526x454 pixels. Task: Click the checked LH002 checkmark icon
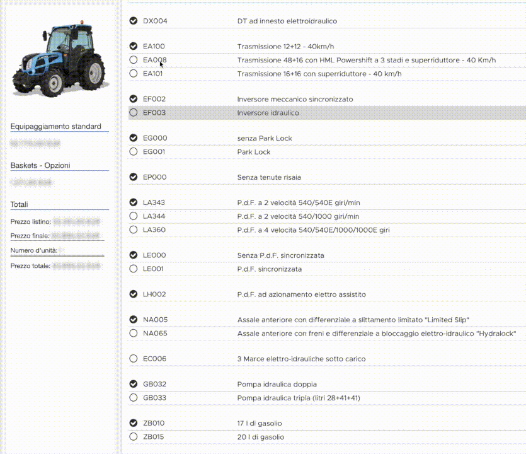point(133,294)
